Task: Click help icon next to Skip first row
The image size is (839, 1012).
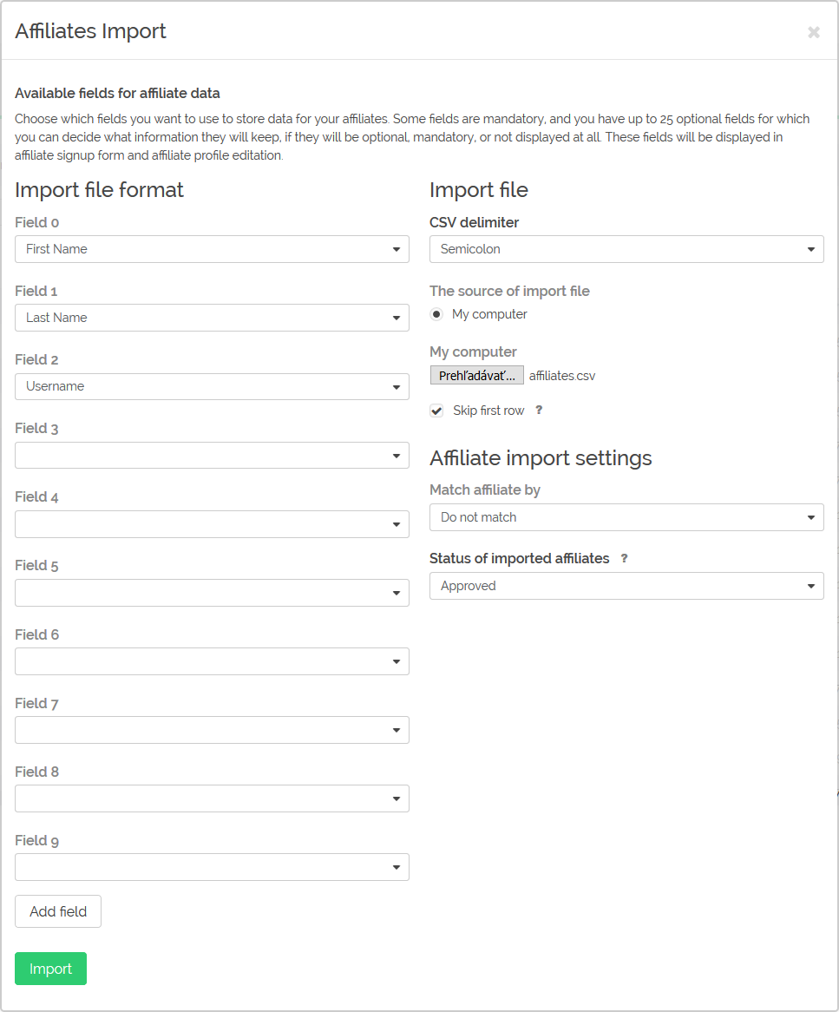Action: pyautogui.click(x=539, y=410)
